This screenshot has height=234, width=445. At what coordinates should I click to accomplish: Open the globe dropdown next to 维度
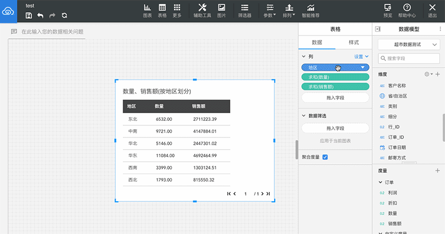[x=428, y=74]
